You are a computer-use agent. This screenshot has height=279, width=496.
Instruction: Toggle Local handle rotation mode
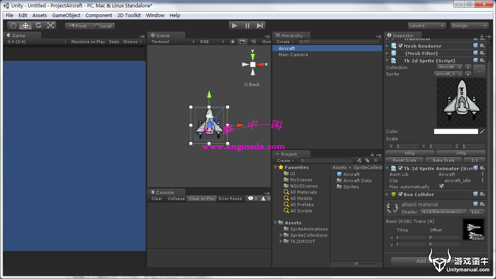(x=102, y=26)
